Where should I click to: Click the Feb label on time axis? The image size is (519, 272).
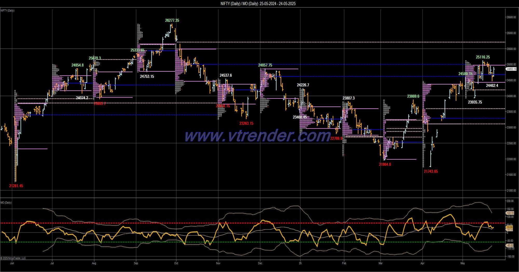pyautogui.click(x=344, y=263)
